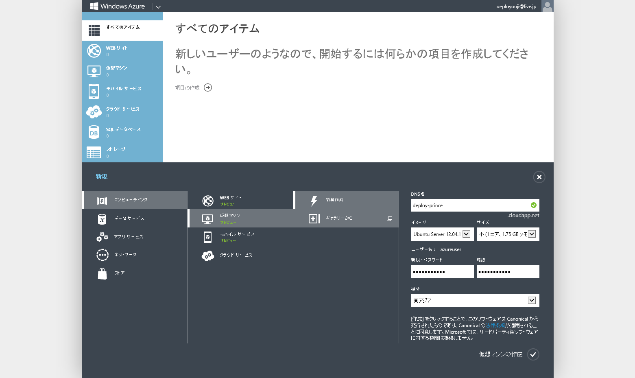This screenshot has height=378, width=635.
Task: Click the Windows Azure logo
Action: pos(117,6)
